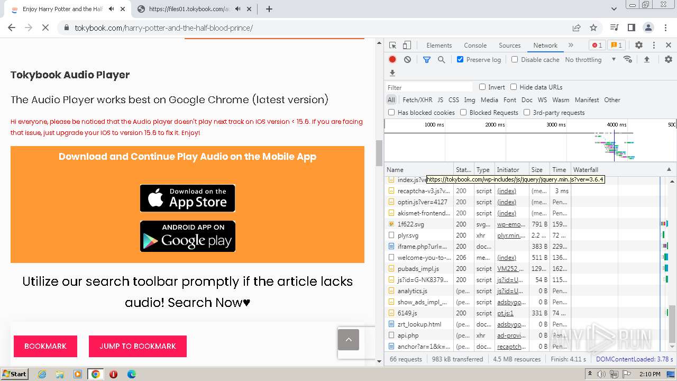Click the export HAR download icon
The width and height of the screenshot is (677, 381).
tap(392, 73)
